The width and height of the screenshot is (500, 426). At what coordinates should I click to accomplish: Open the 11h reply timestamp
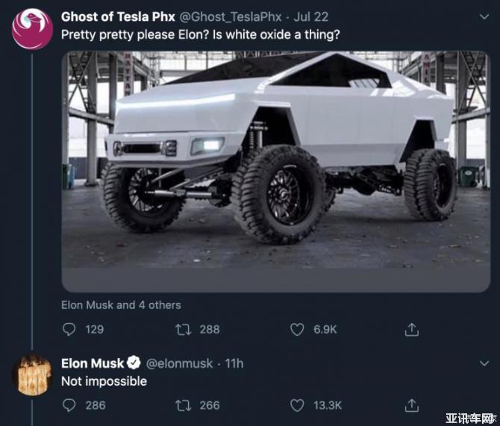click(234, 363)
